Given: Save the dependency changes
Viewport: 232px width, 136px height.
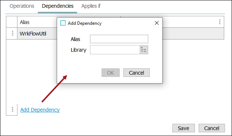Looking at the screenshot, I should click(x=183, y=128).
